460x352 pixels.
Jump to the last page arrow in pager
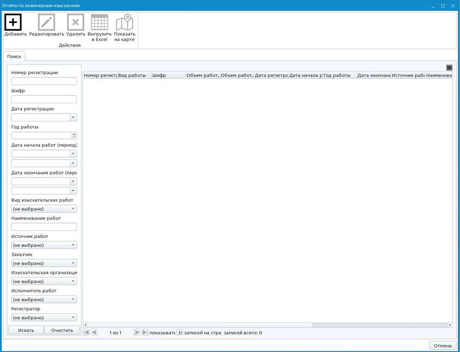145,332
